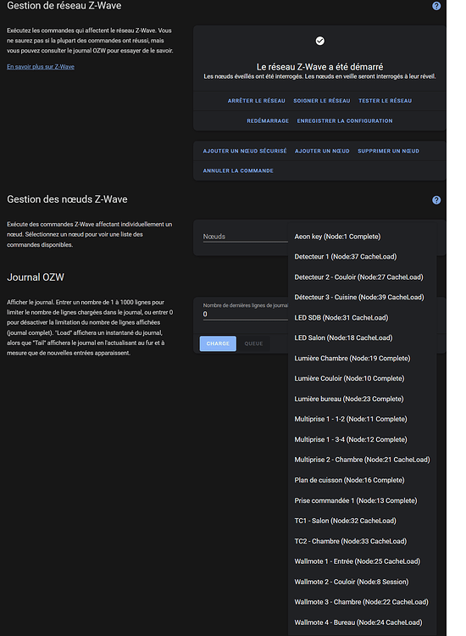Viewport: 466px width, 636px height.
Task: Choose Lumière Couloir (Node:10 Complete)
Action: (363, 378)
